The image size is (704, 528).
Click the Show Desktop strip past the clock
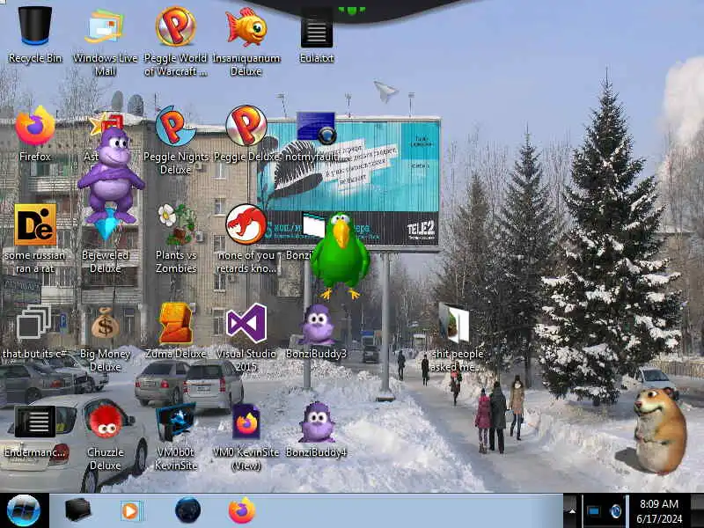697,511
